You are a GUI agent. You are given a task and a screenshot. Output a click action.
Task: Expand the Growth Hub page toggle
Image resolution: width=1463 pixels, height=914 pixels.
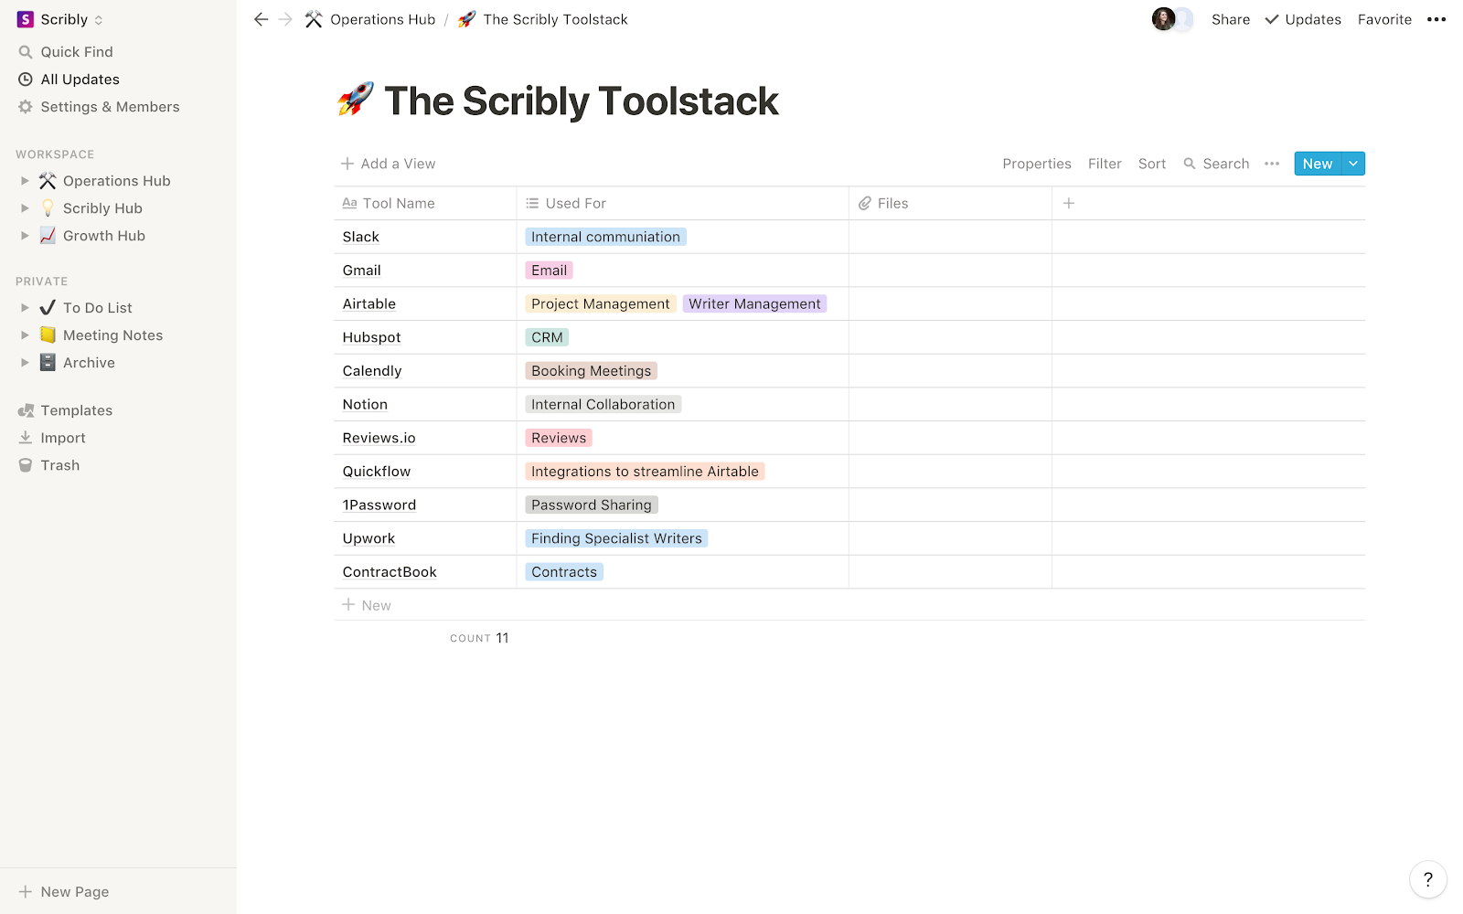(x=25, y=236)
